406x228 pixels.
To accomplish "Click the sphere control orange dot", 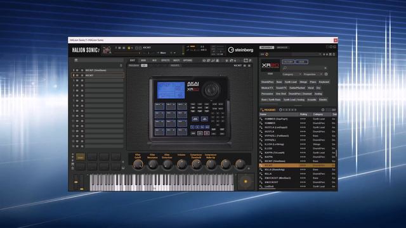I will (246, 182).
